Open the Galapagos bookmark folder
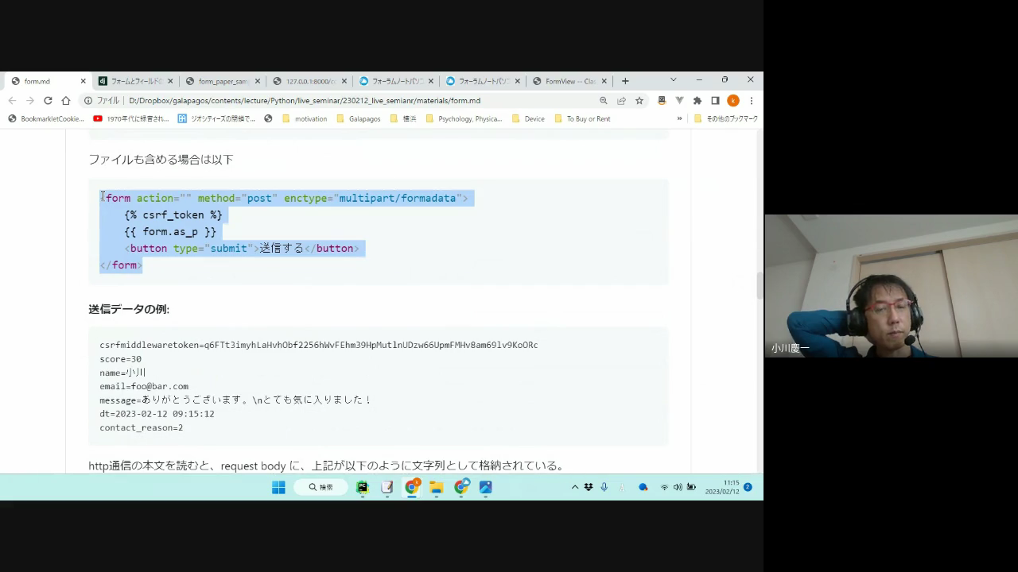Viewport: 1018px width, 572px height. pyautogui.click(x=358, y=119)
